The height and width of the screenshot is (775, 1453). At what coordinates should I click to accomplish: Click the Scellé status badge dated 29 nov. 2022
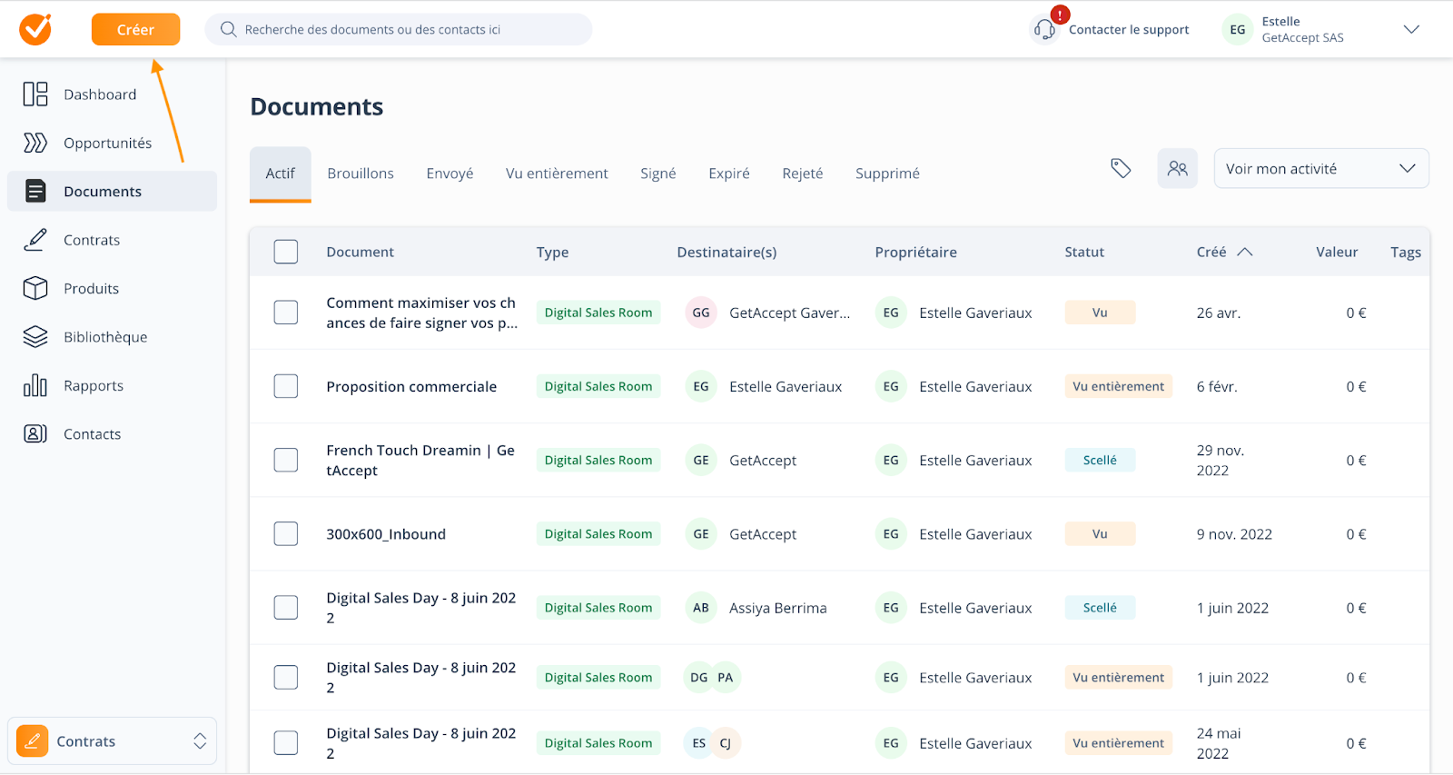[x=1100, y=460]
